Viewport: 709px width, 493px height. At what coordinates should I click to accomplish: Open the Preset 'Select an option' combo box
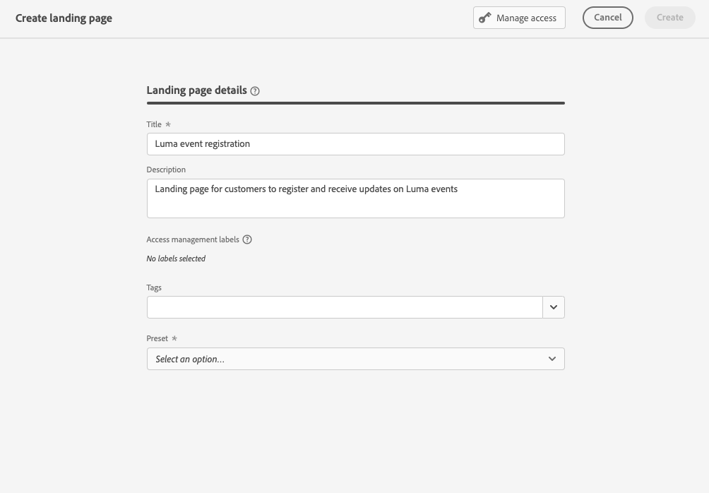pyautogui.click(x=346, y=359)
